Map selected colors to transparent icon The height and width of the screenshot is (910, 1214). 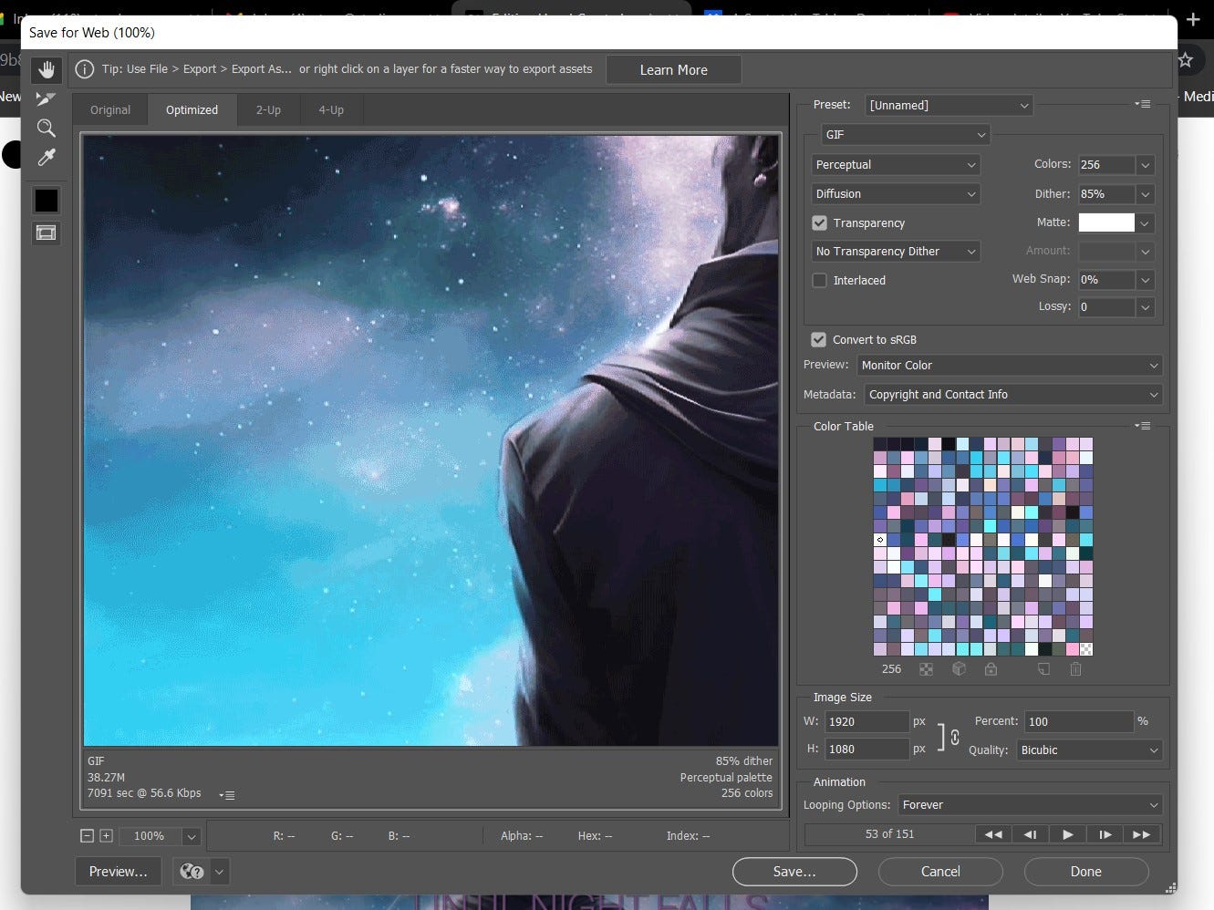coord(926,669)
